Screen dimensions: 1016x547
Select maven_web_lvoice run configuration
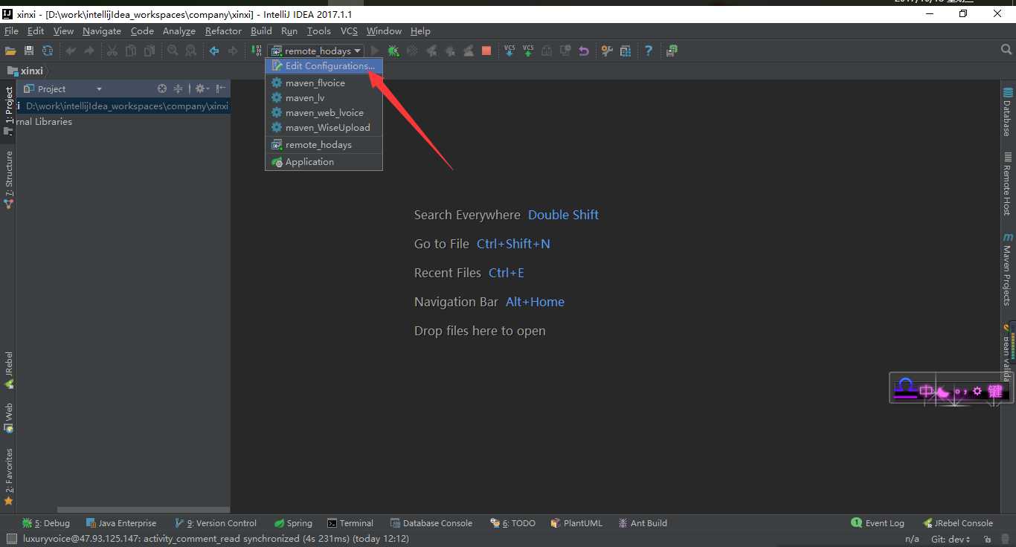(x=324, y=112)
